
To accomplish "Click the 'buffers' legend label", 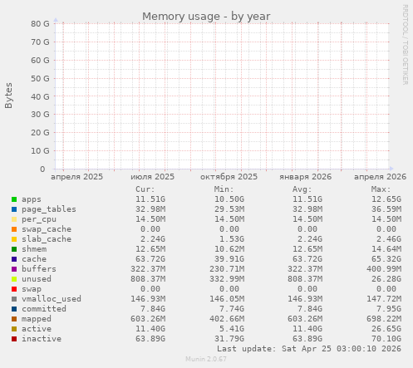I will (39, 269).
